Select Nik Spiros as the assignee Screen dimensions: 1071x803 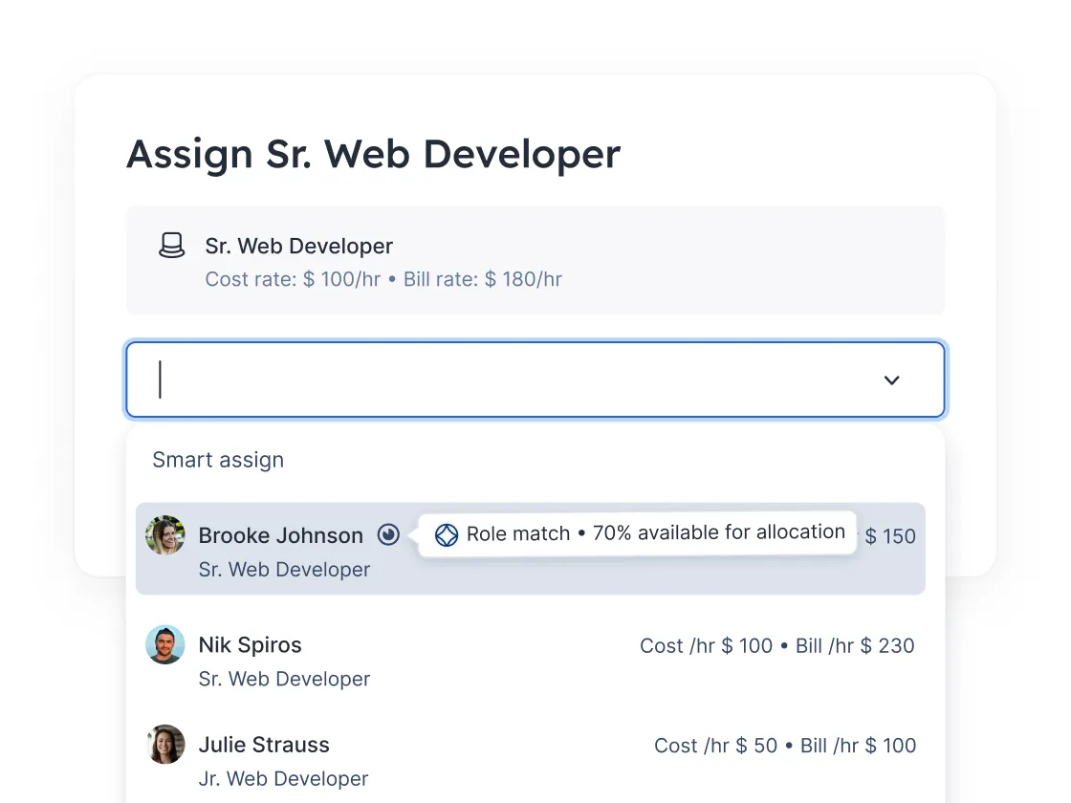(x=250, y=645)
